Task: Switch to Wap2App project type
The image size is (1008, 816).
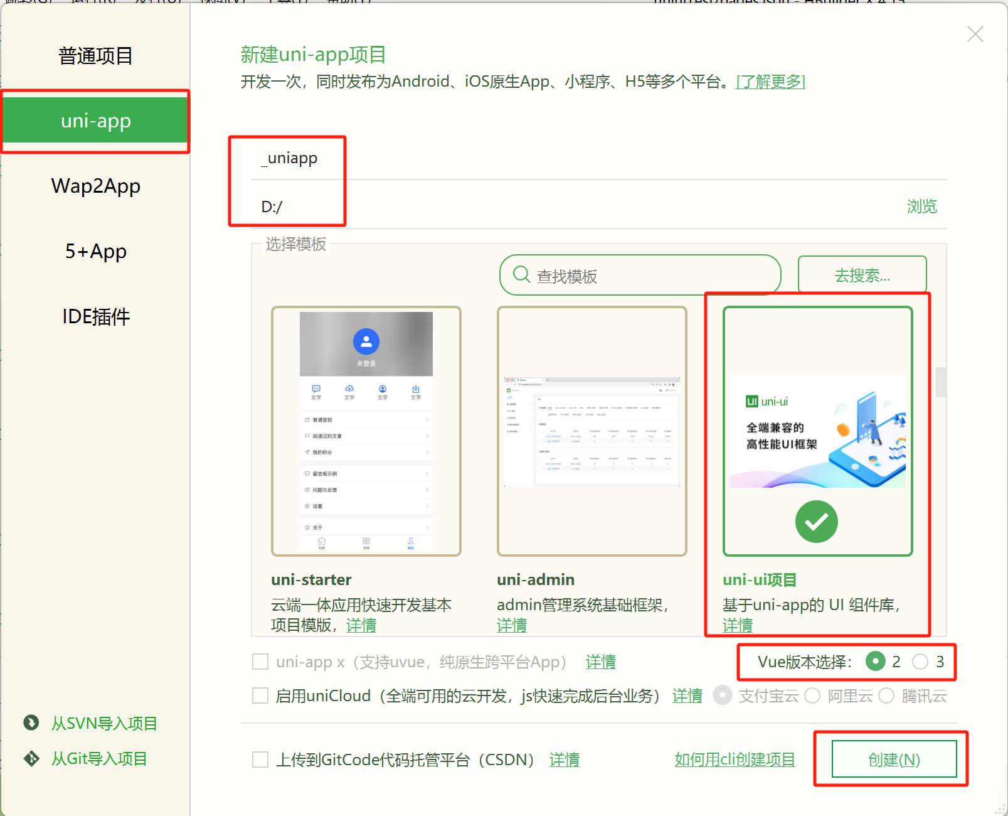Action: coord(96,186)
